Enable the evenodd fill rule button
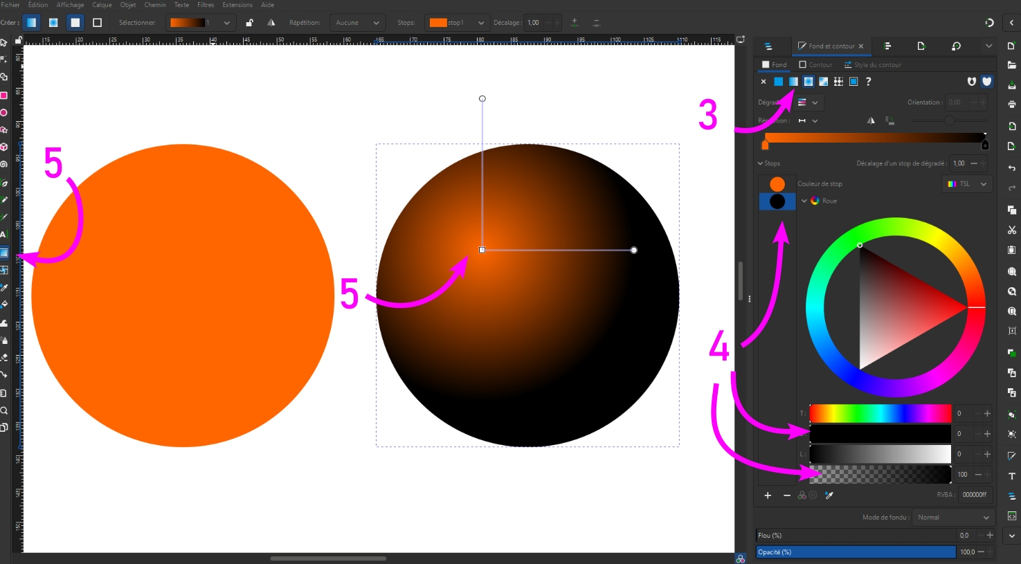The height and width of the screenshot is (564, 1021). coord(972,82)
